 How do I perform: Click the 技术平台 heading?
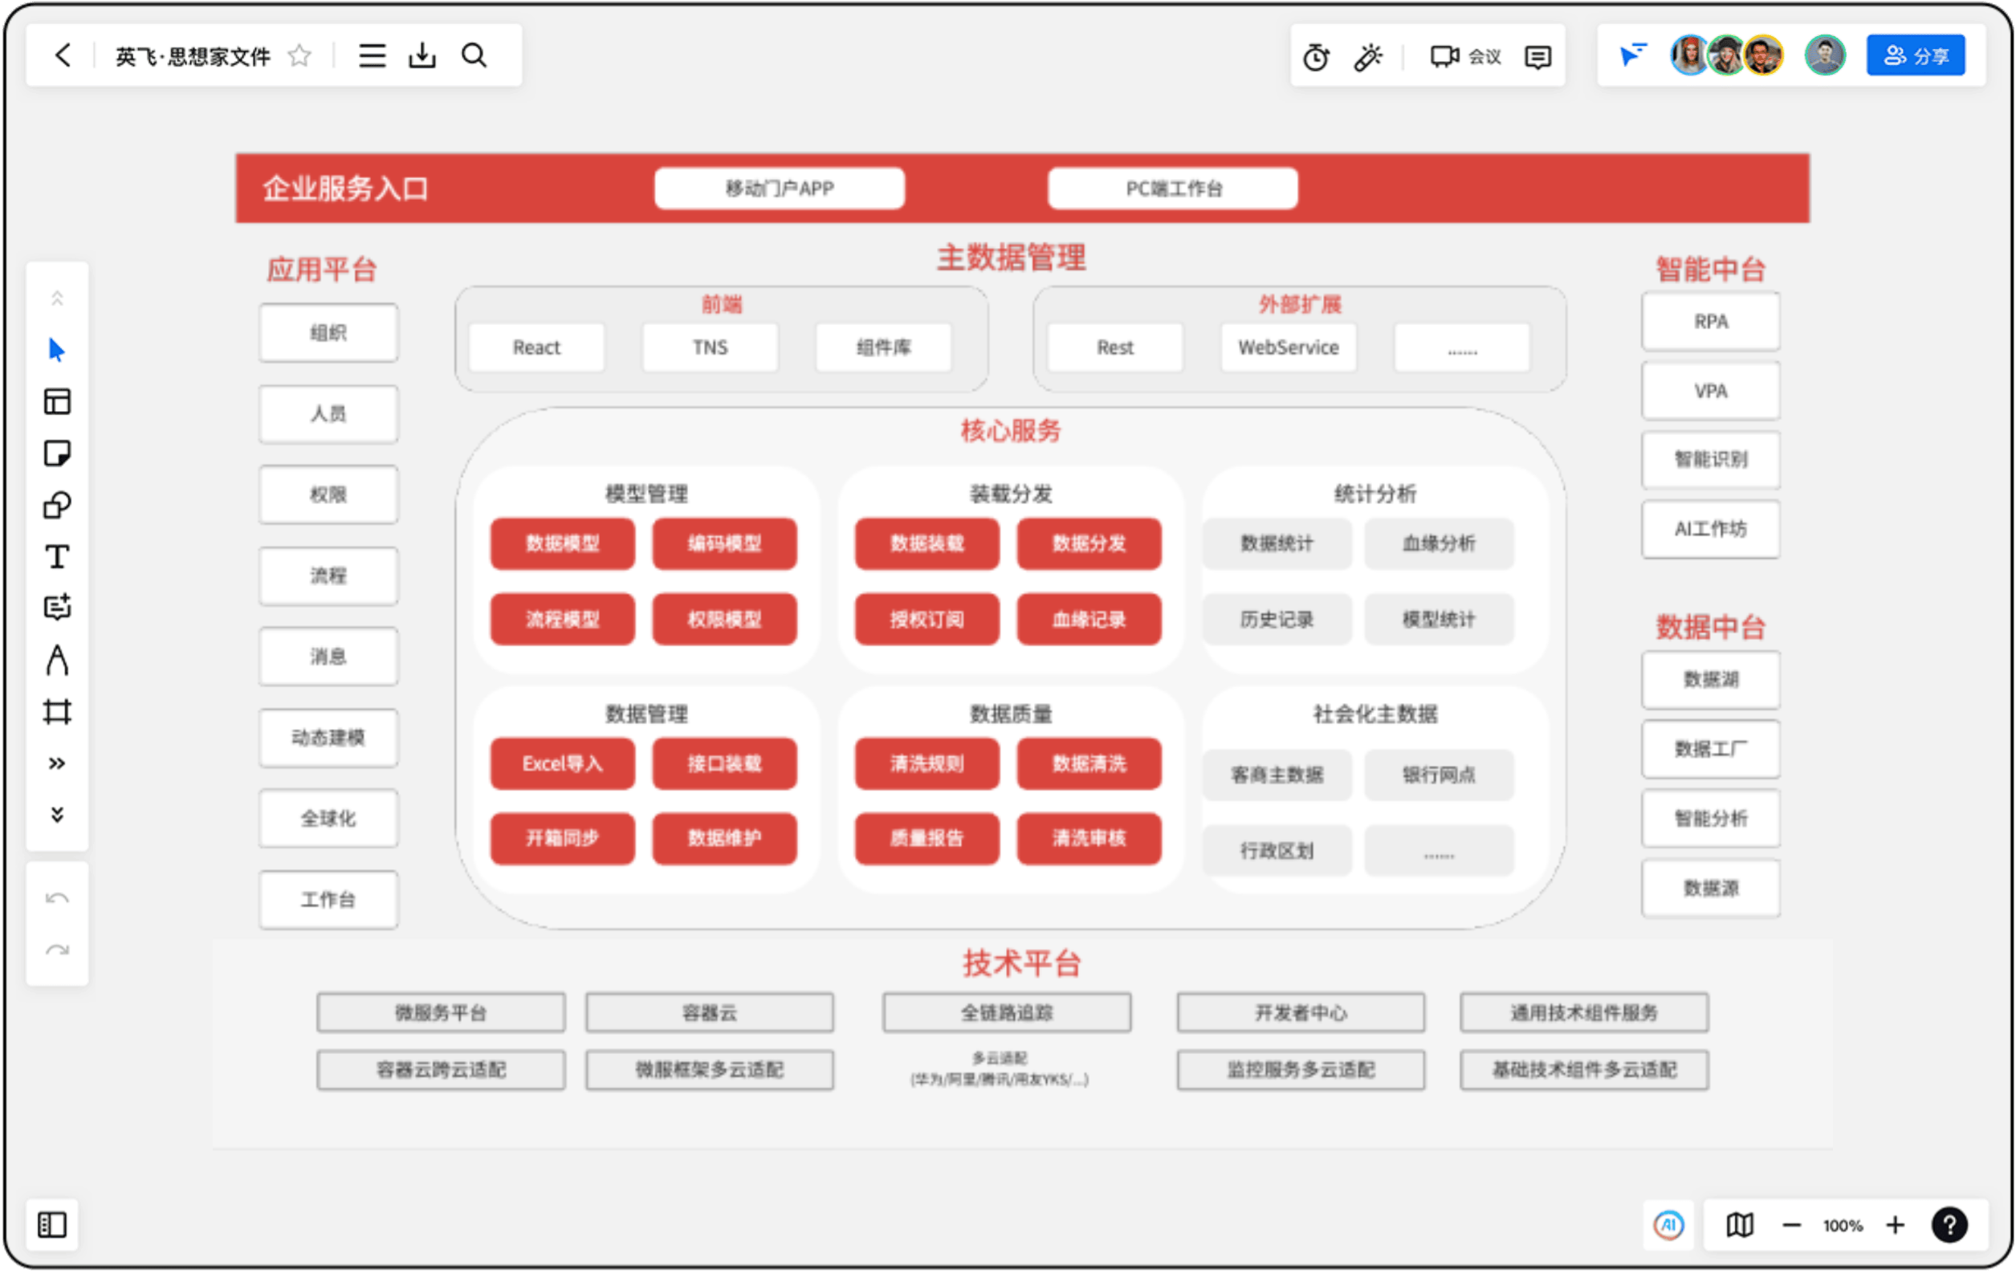pos(1021,963)
